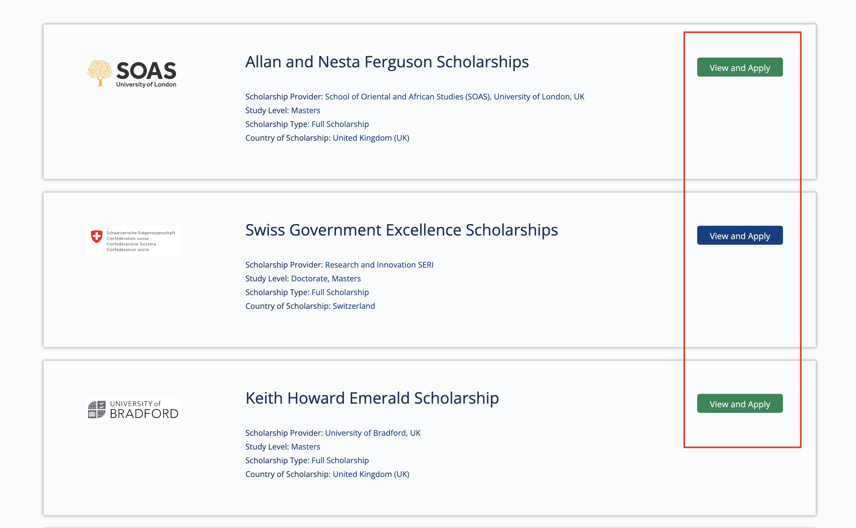Click United Kingdom (UK) under Keith Howard Emerald
This screenshot has width=856, height=528.
click(x=371, y=474)
